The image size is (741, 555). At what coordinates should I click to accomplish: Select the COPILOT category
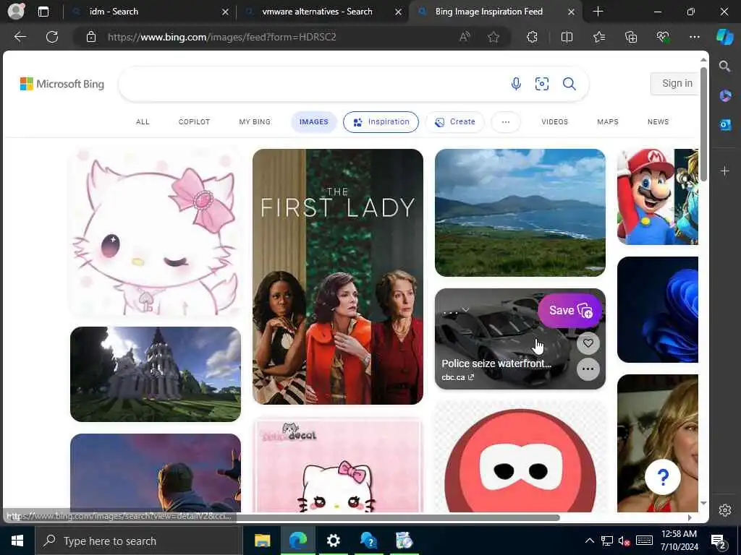pos(194,121)
